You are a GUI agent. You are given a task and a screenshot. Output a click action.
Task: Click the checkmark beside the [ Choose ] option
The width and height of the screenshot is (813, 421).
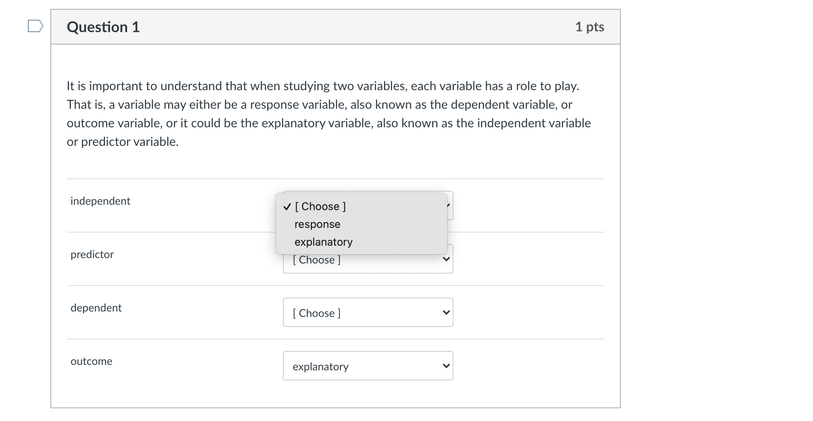pyautogui.click(x=287, y=207)
